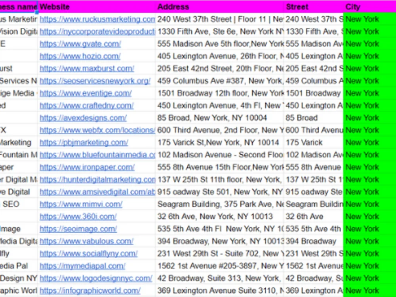Select address cell '175 Varick St,New York, NY 10014'
The width and height of the screenshot is (396, 297).
click(220, 143)
